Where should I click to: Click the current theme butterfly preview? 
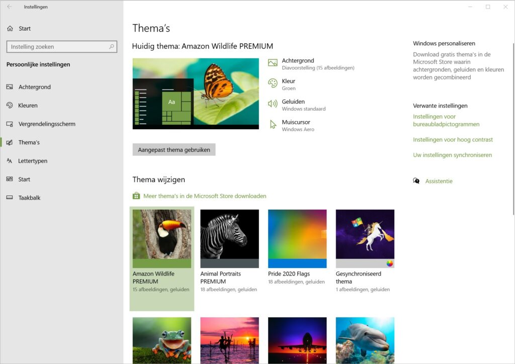pos(196,94)
